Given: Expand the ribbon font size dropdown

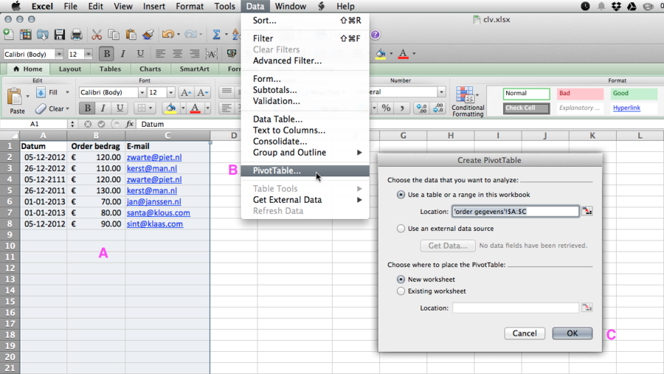Looking at the screenshot, I should pyautogui.click(x=170, y=93).
